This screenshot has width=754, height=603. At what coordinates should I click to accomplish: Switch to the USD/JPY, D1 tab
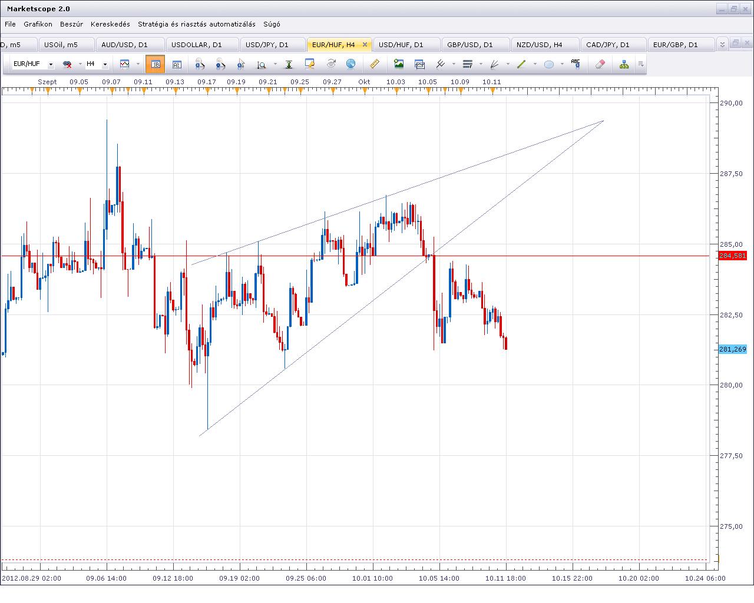click(x=273, y=45)
